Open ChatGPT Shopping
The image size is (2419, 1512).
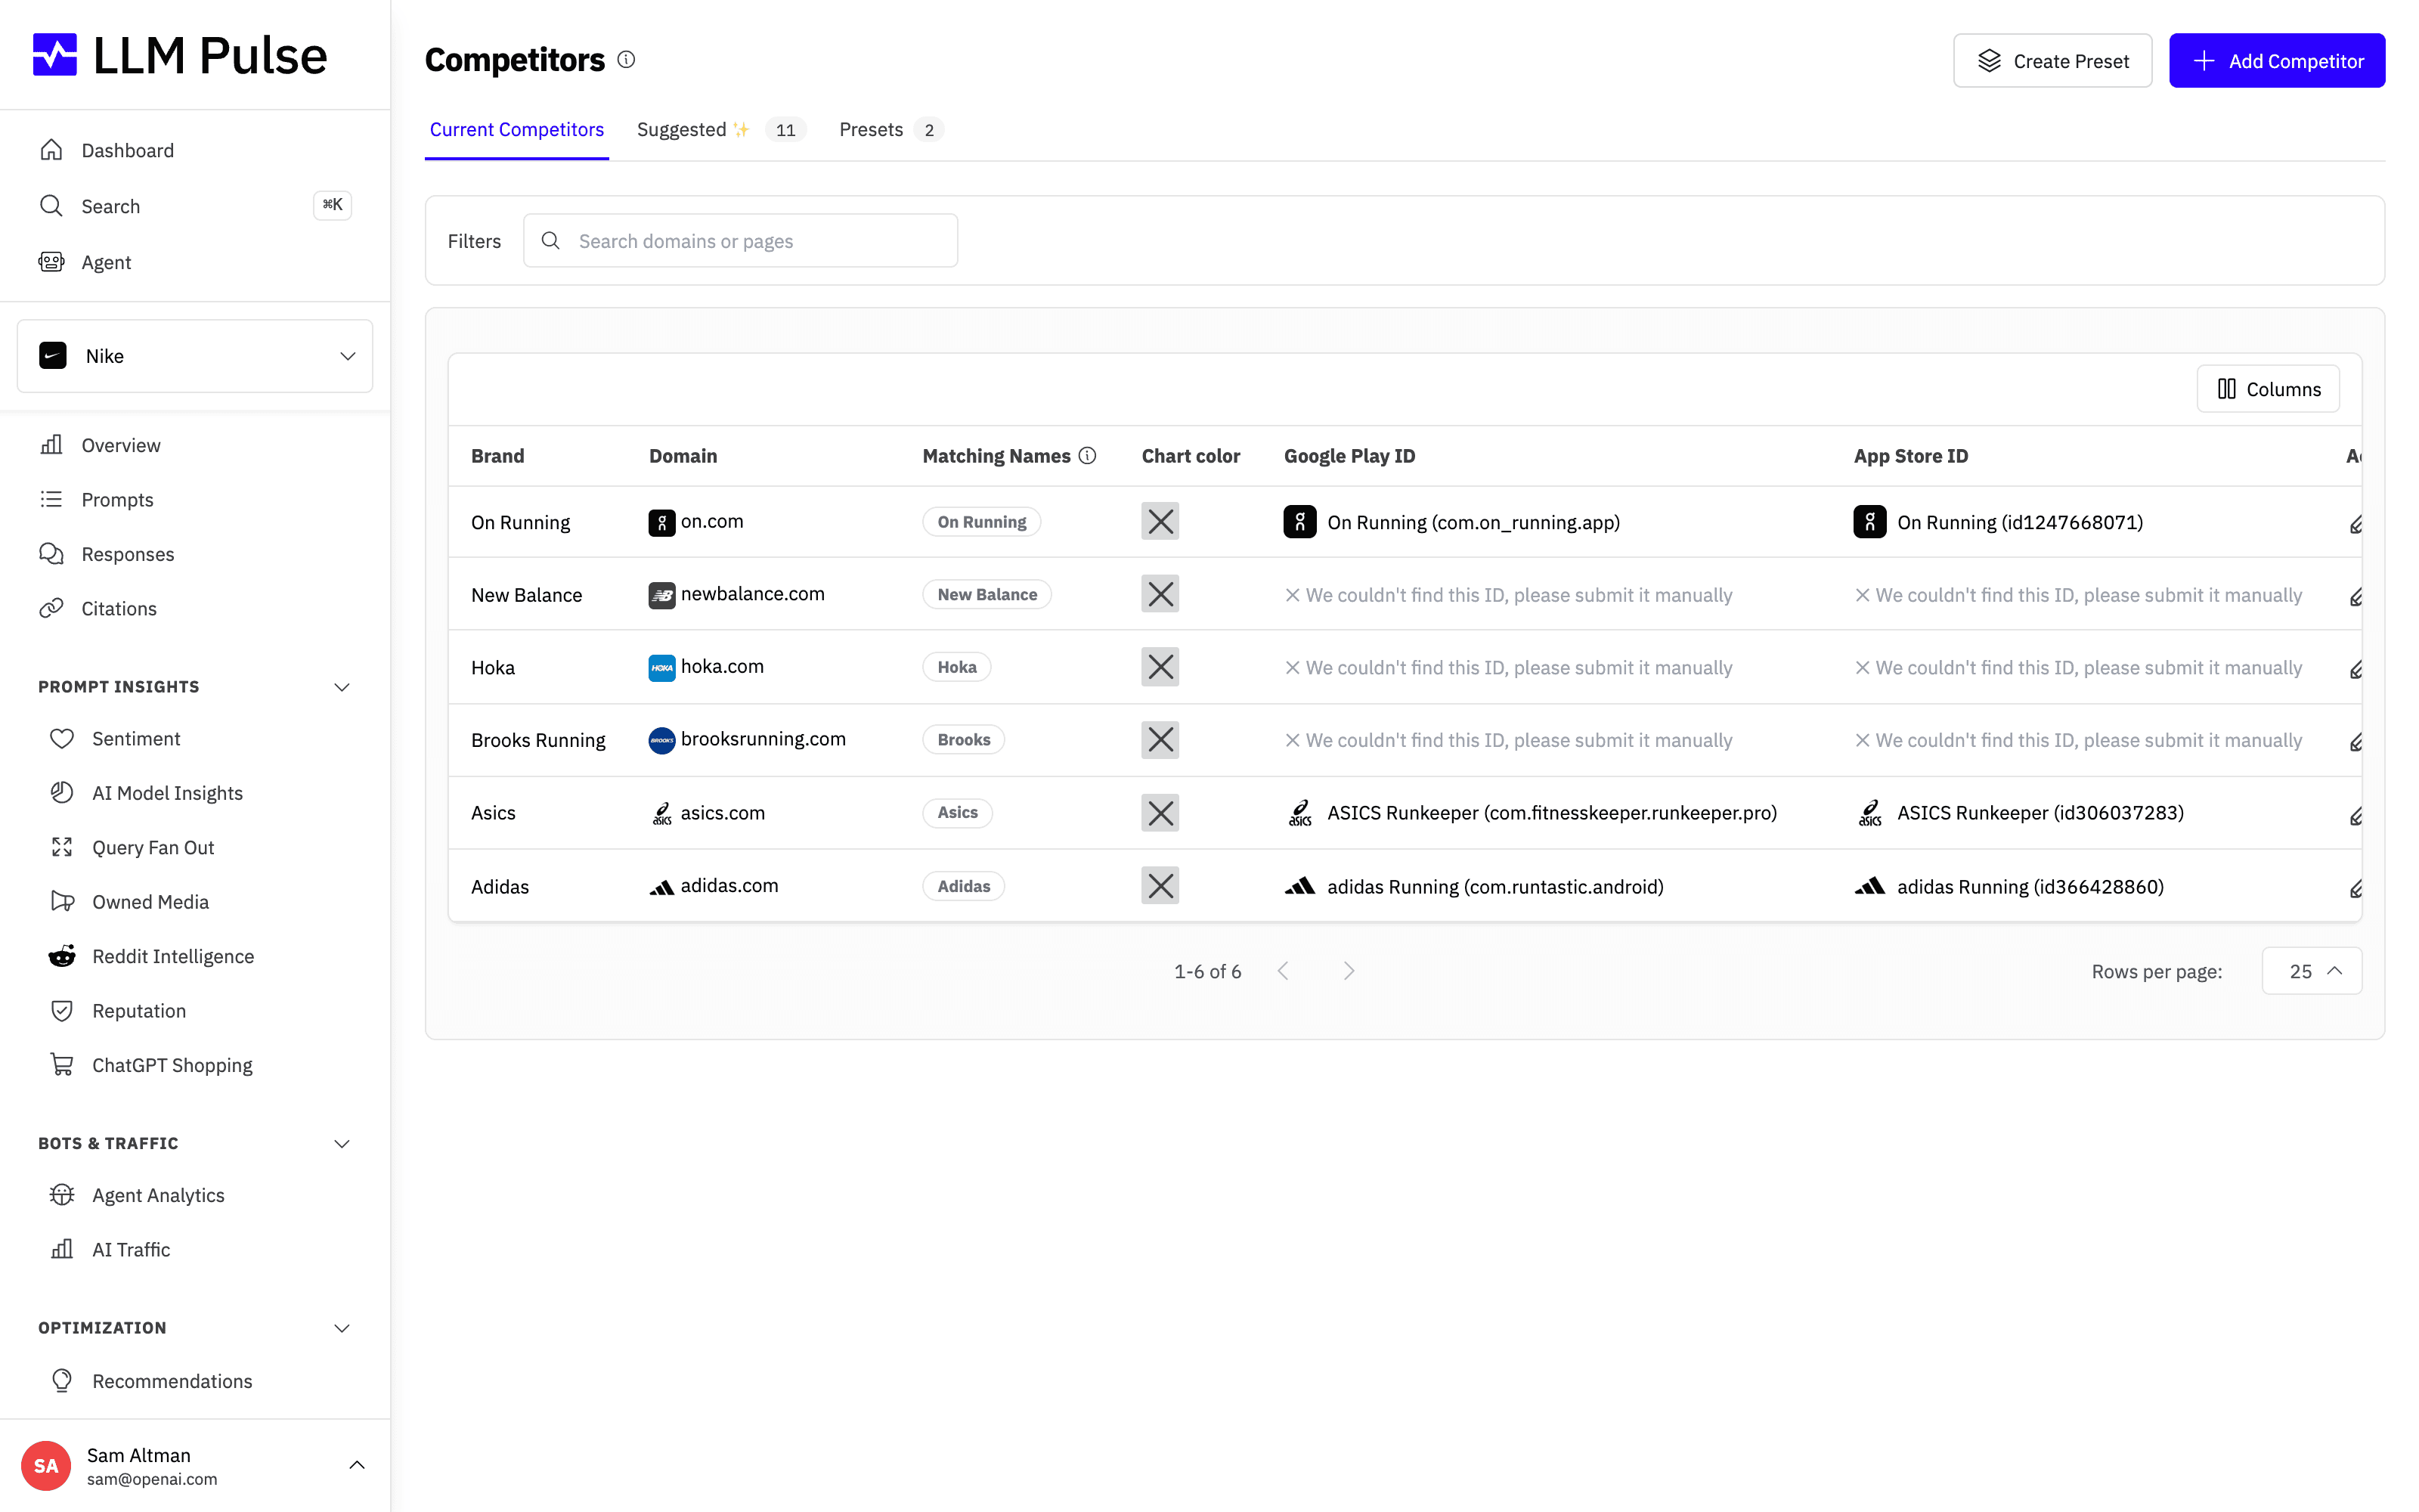[172, 1065]
